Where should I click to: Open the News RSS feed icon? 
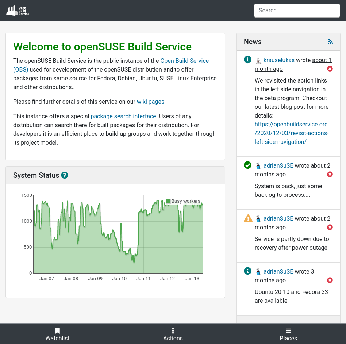coord(330,42)
